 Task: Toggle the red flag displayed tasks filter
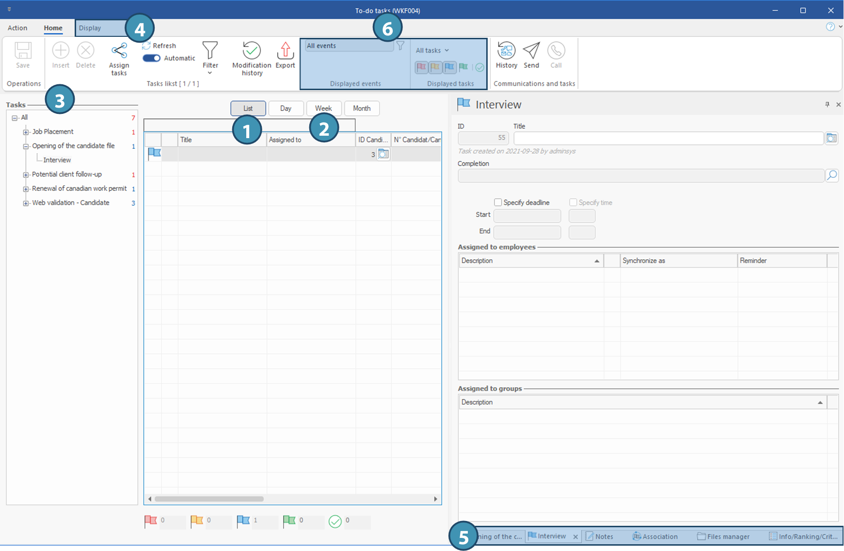pyautogui.click(x=421, y=67)
